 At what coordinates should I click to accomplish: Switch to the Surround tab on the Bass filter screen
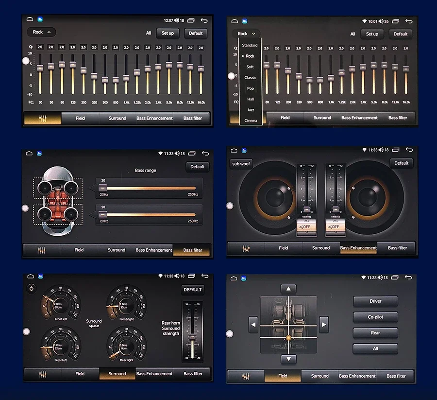pos(117,250)
